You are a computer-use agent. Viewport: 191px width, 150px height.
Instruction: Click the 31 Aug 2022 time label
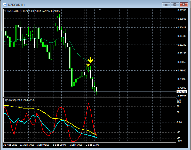[10, 145]
